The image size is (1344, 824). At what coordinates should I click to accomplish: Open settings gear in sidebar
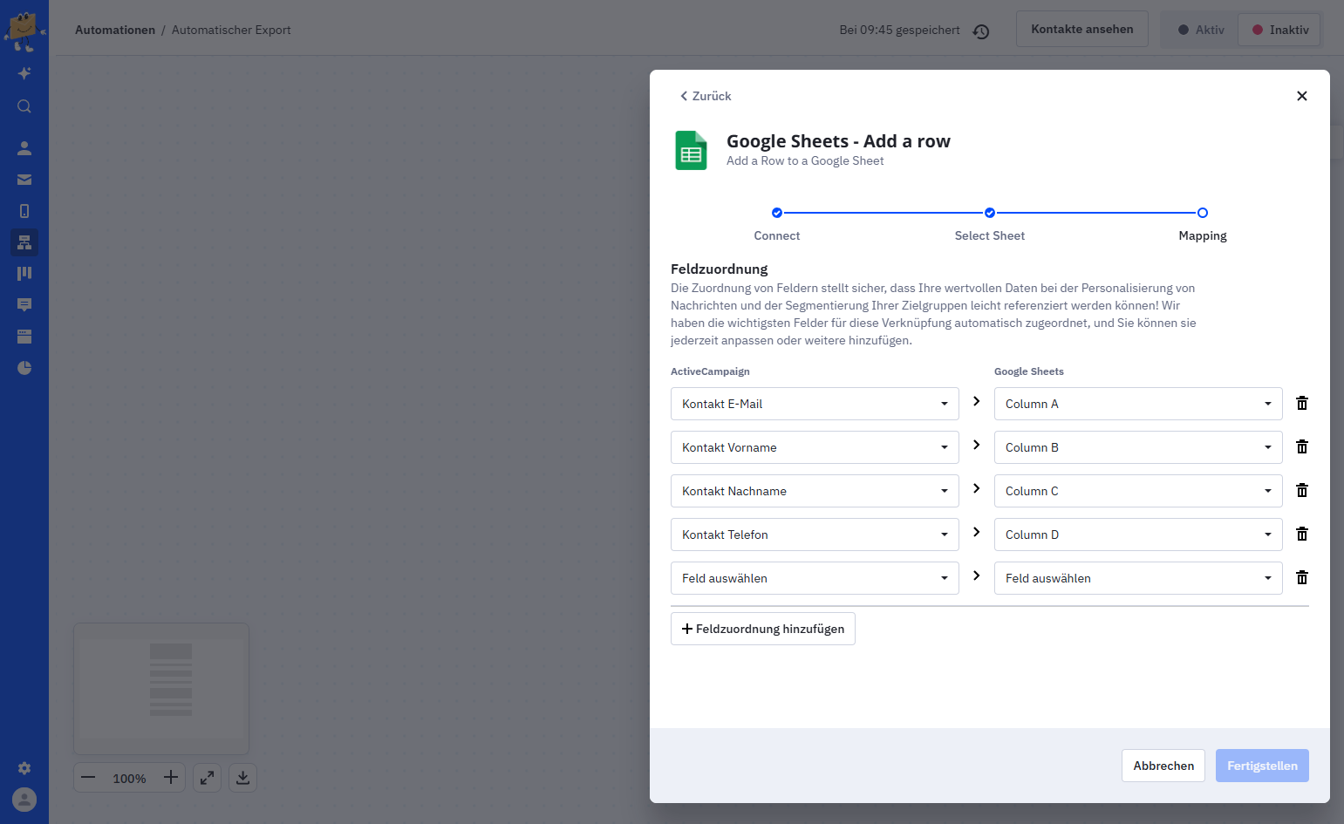click(24, 768)
